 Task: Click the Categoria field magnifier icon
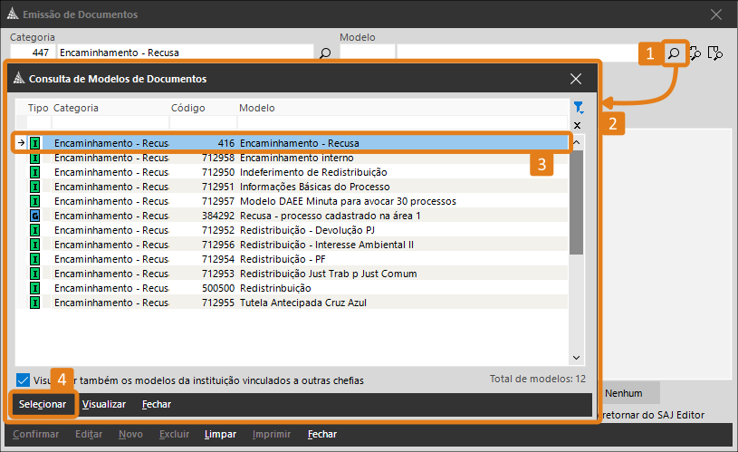325,53
